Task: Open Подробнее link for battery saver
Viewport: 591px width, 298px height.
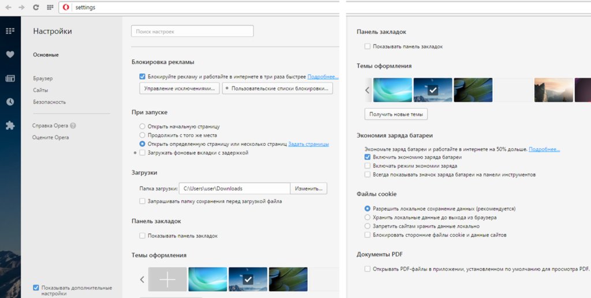Action: (544, 149)
